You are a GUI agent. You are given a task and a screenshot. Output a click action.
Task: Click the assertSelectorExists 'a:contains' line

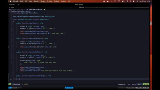(x=47, y=71)
